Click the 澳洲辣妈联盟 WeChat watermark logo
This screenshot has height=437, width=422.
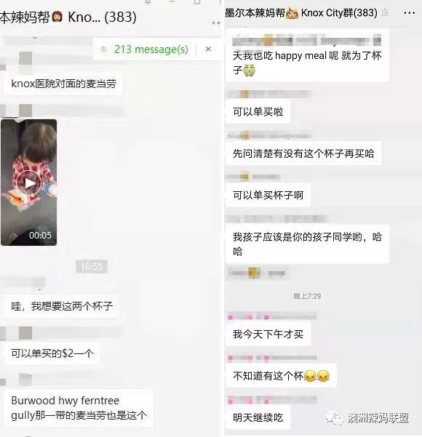pos(334,418)
